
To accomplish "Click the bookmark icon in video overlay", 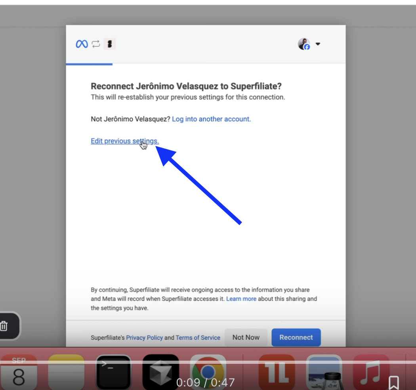I will (x=394, y=382).
